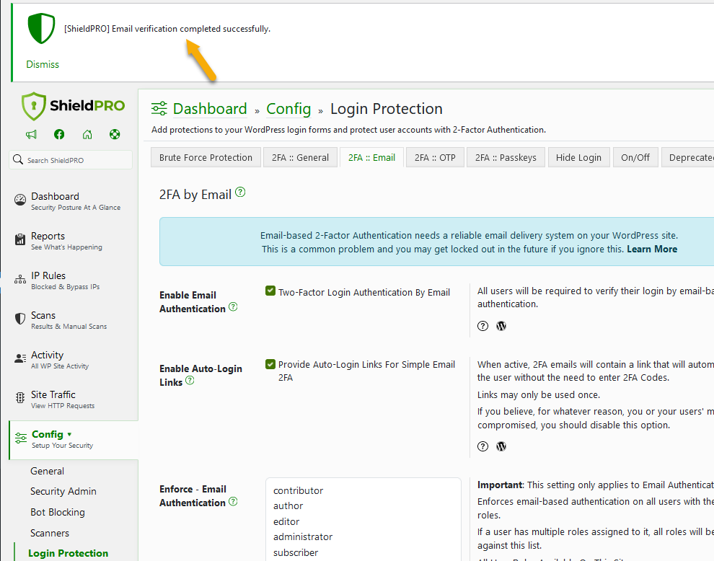Open the Learn More link about email delivery

652,249
